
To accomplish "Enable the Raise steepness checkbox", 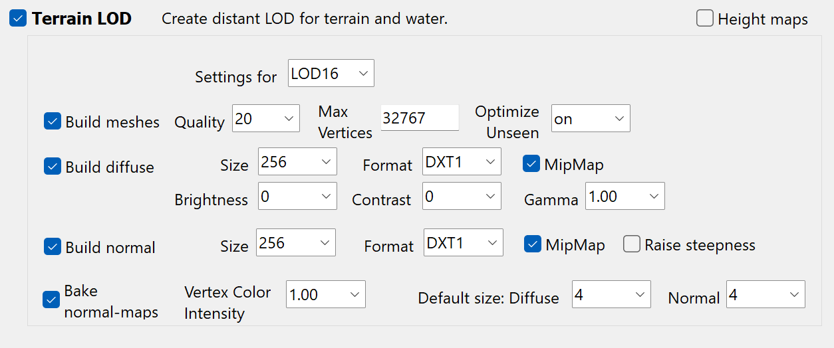I will coord(632,244).
